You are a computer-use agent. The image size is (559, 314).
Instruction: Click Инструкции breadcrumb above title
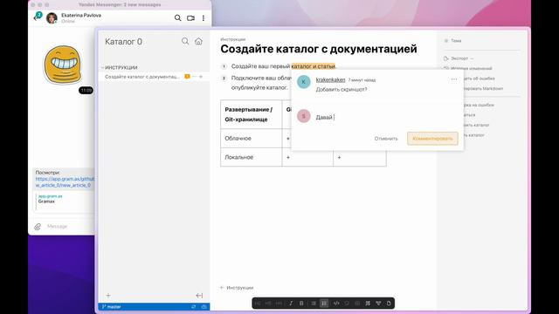coord(233,39)
